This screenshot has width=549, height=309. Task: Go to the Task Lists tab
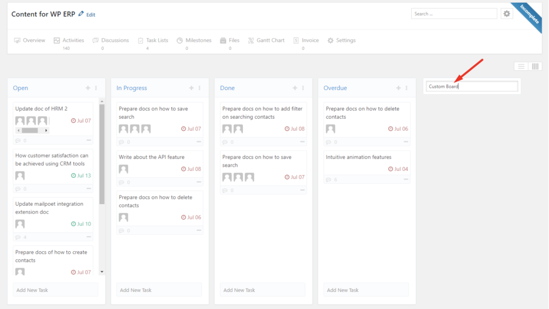point(153,41)
